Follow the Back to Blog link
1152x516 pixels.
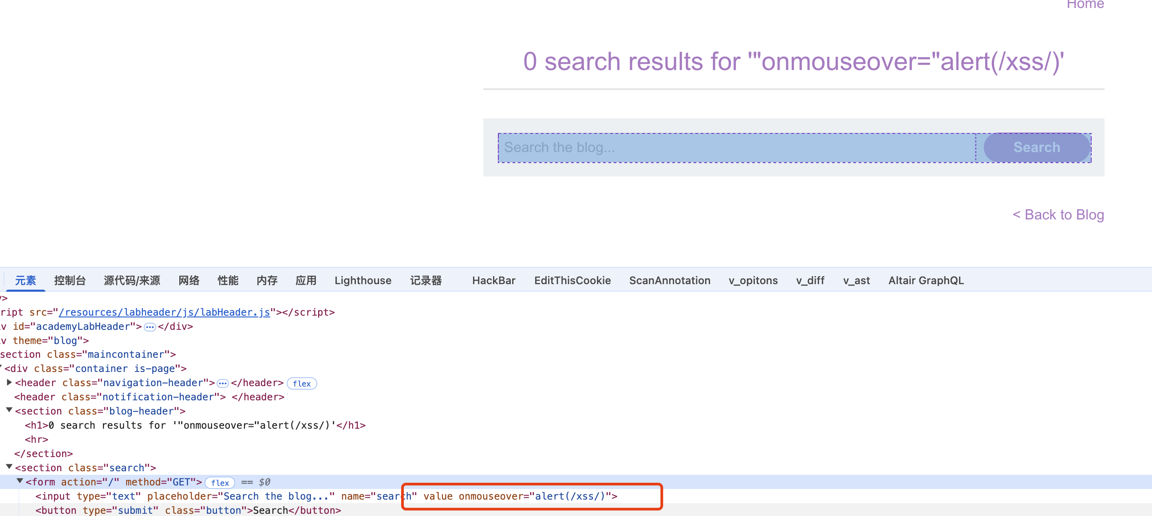point(1057,215)
